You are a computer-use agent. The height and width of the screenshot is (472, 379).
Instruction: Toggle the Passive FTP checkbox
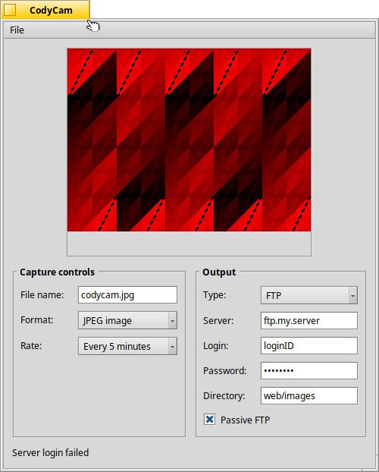pyautogui.click(x=210, y=420)
